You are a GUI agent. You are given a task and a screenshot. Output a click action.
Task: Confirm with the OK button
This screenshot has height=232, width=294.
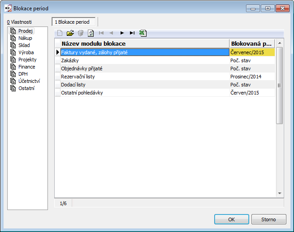232,219
